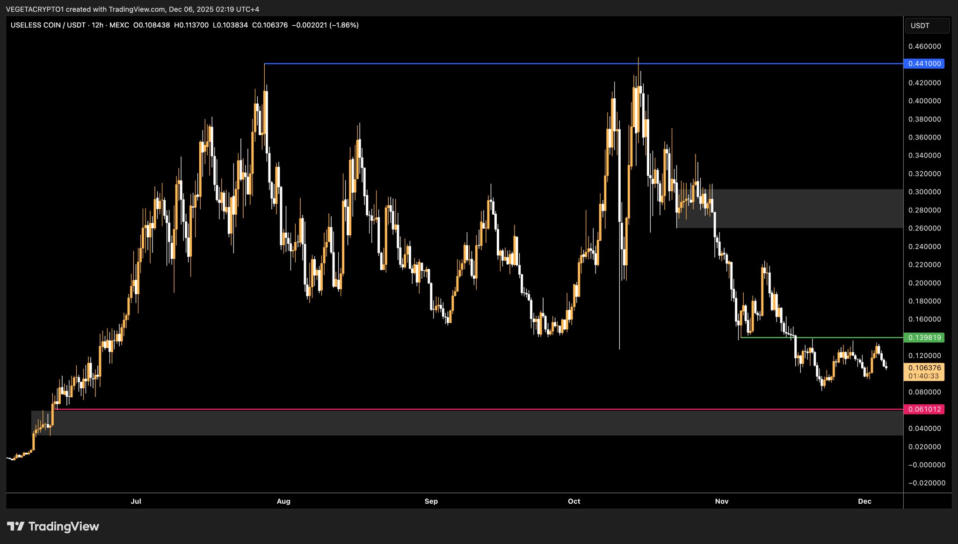Select the red 0.061012 price label
Screen dimensions: 958x544
coord(924,409)
